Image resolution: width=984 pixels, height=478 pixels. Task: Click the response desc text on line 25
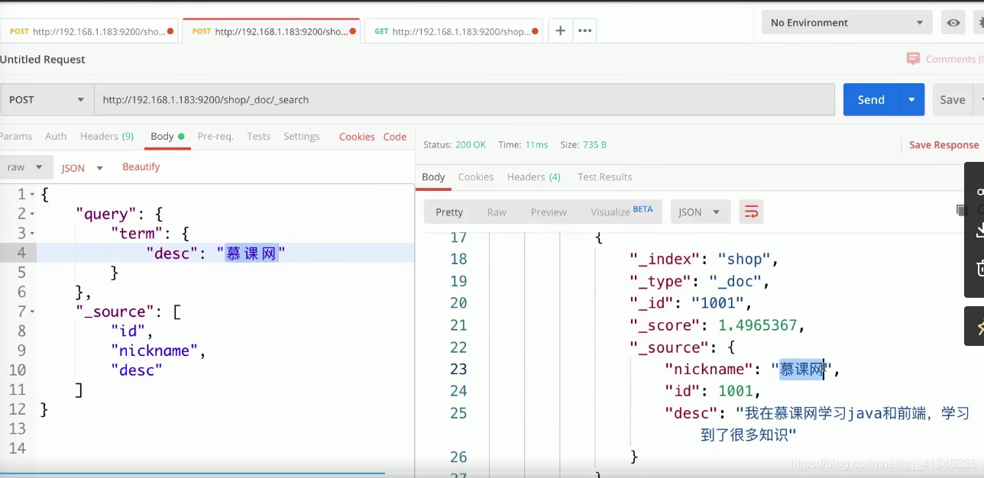(x=817, y=424)
